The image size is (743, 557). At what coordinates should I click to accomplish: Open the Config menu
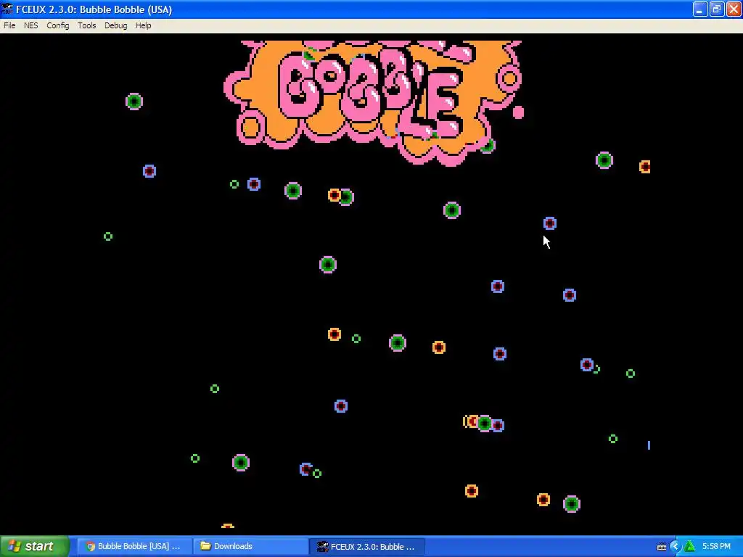58,25
